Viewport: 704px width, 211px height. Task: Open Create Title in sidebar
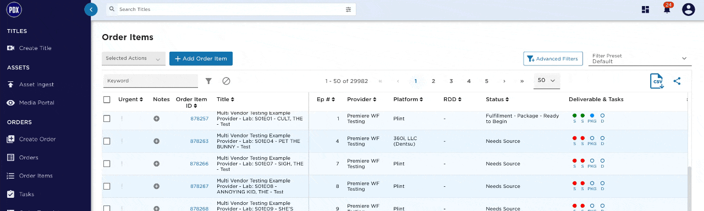tap(35, 48)
